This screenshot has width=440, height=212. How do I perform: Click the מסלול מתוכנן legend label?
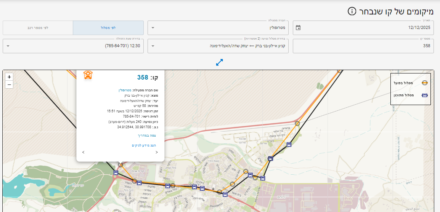(x=403, y=96)
